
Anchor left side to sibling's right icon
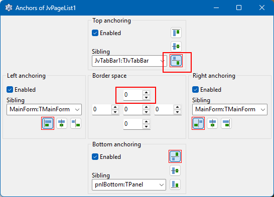[76, 123]
